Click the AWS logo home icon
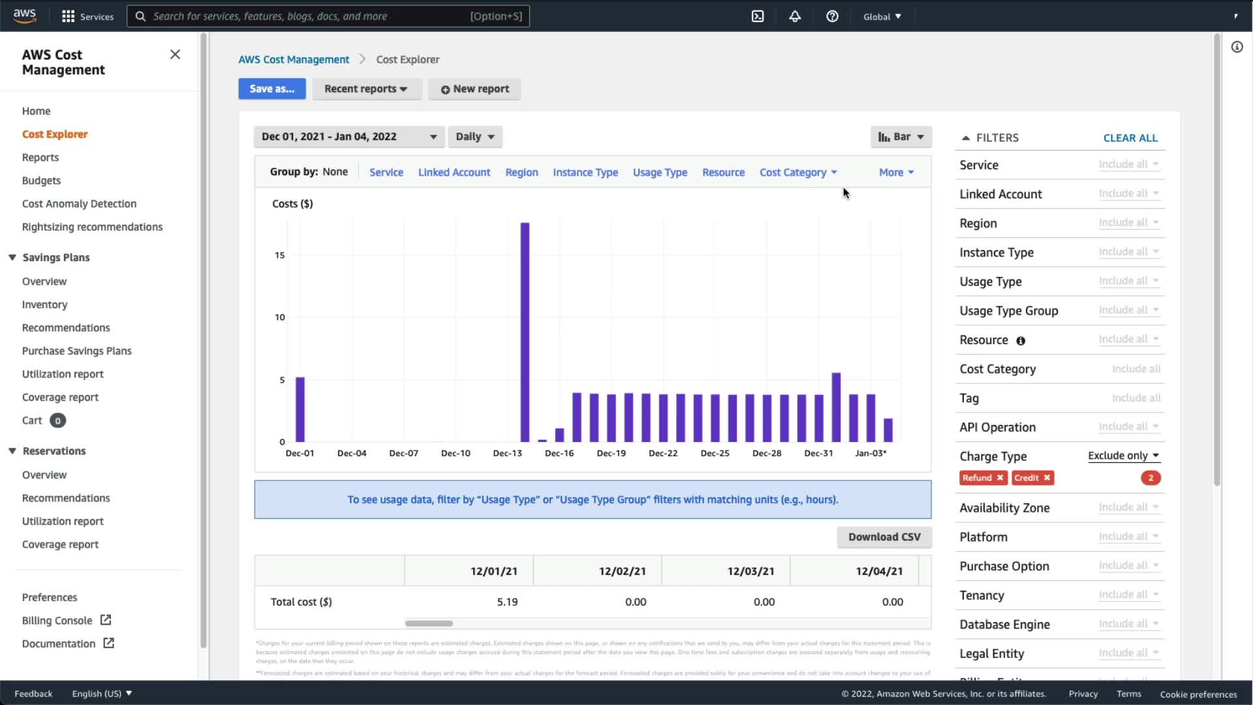 coord(25,16)
